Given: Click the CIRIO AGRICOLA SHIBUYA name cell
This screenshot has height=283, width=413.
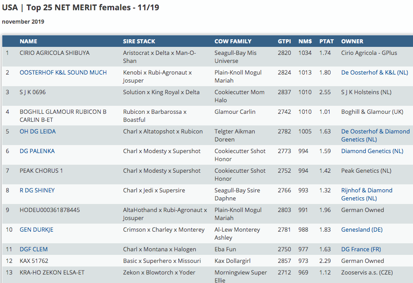Looking at the screenshot, I should click(54, 53).
